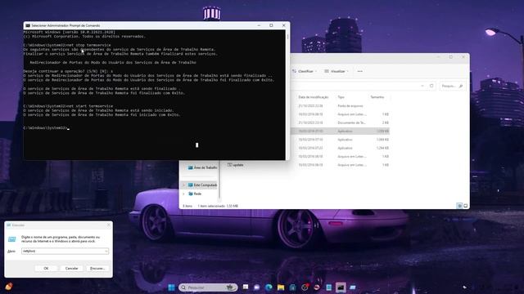Screen dimensions: 524x294
Task: Expand the Explorer address bar history dropdown
Action: point(422,86)
